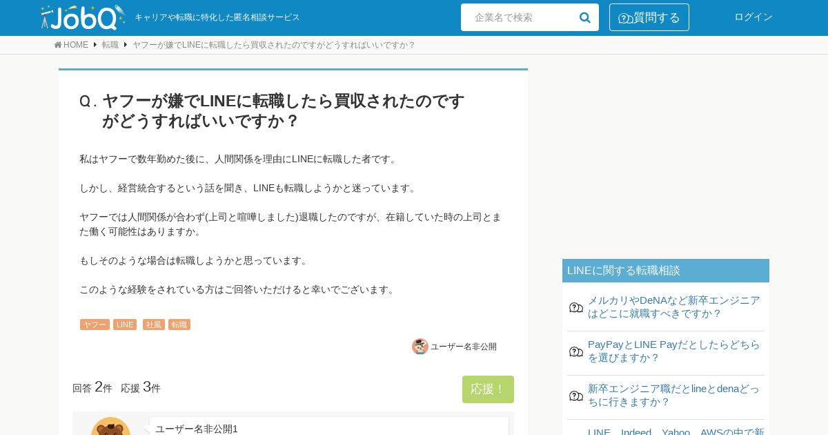Click the bear avatar of first answerer
This screenshot has width=828, height=435.
(x=110, y=427)
